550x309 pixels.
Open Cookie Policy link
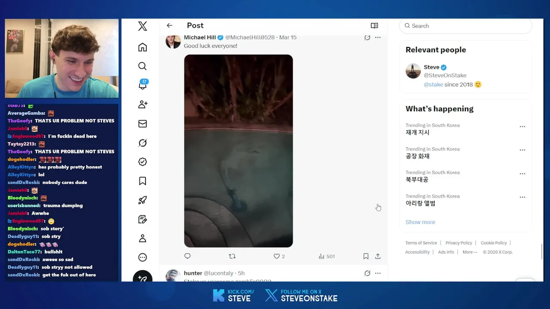coord(494,243)
